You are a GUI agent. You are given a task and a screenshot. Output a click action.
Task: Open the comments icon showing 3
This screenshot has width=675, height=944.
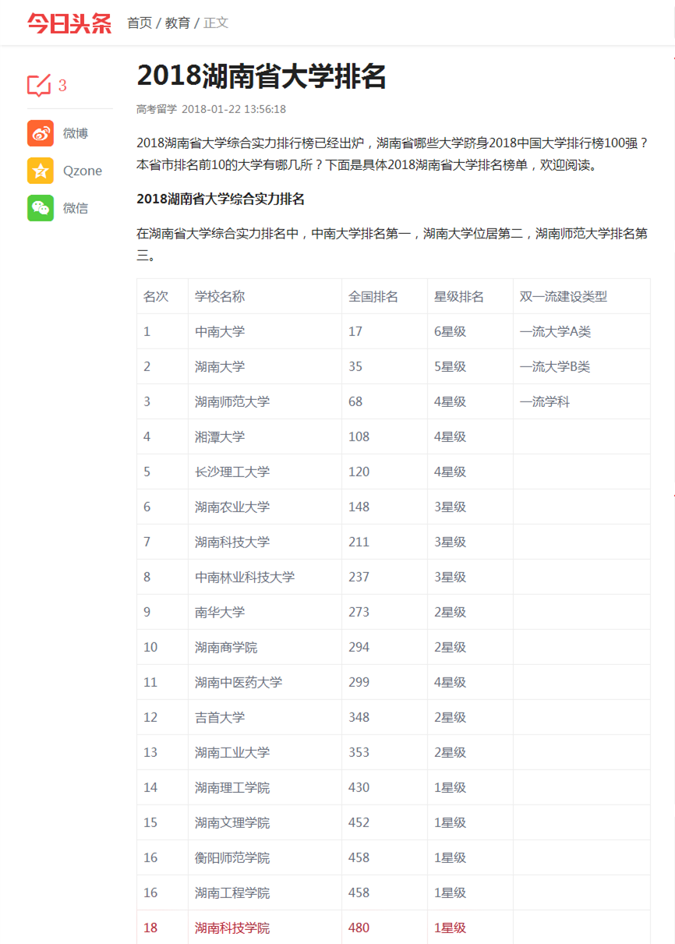pos(39,85)
